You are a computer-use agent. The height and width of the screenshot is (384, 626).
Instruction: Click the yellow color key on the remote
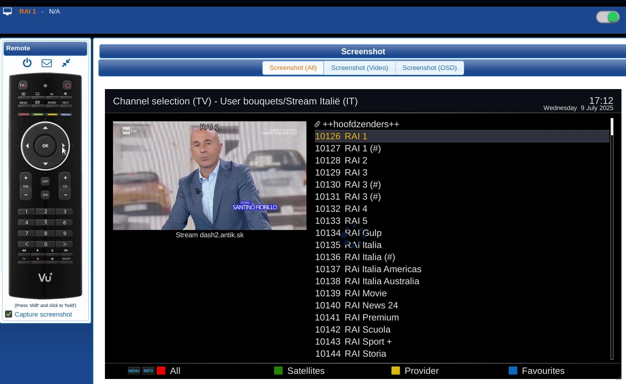(52, 115)
